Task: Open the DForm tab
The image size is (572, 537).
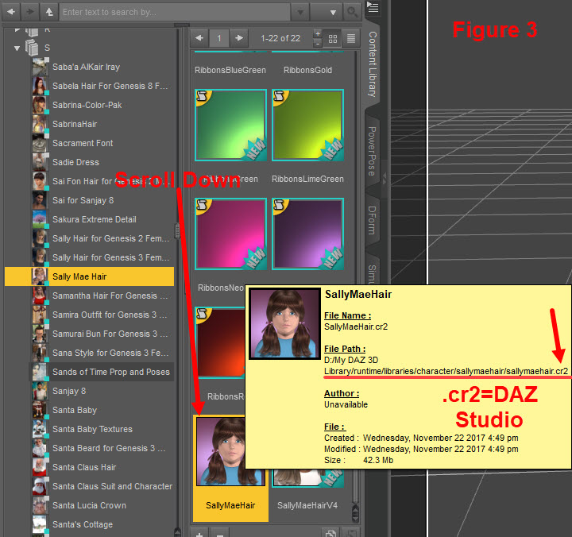Action: coord(372,219)
